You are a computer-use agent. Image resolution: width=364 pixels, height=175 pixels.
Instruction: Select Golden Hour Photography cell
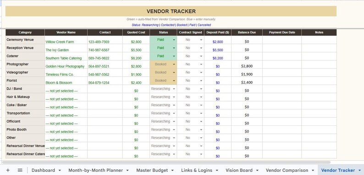click(x=66, y=64)
